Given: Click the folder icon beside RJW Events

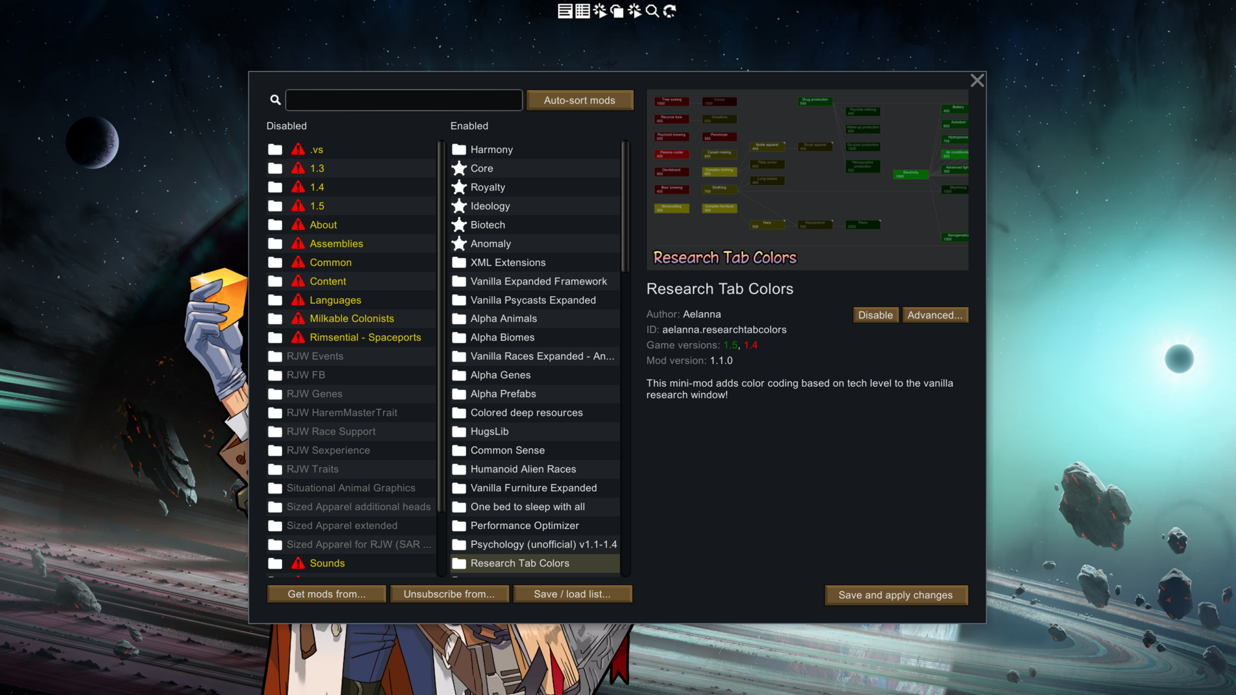Looking at the screenshot, I should 275,356.
